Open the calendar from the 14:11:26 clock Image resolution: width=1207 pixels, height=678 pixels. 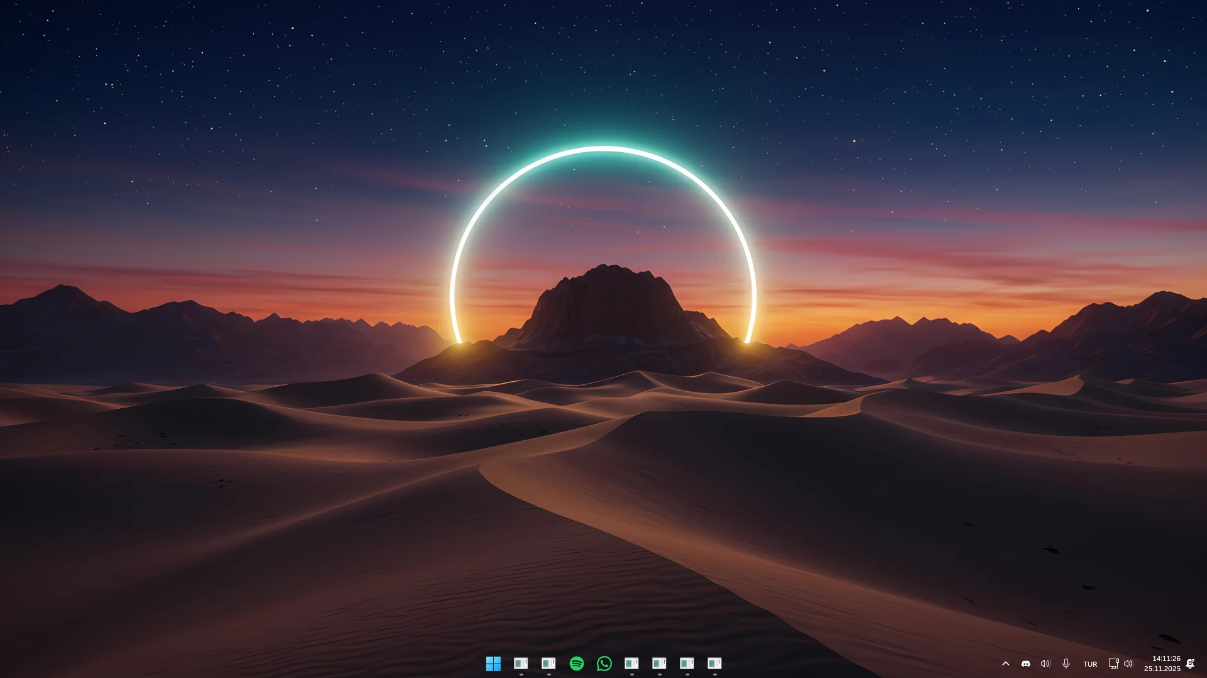click(1162, 664)
